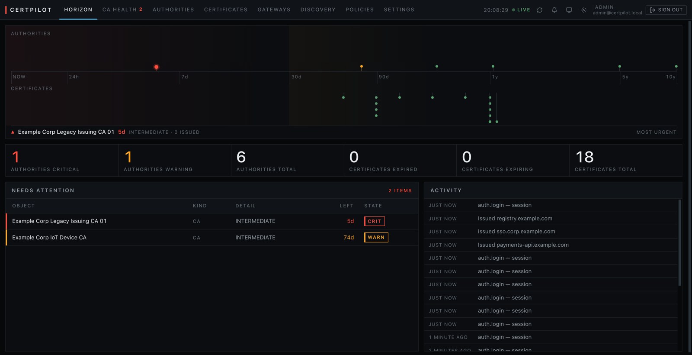Click the Activity panel scrollbar
The image size is (692, 355).
680,242
